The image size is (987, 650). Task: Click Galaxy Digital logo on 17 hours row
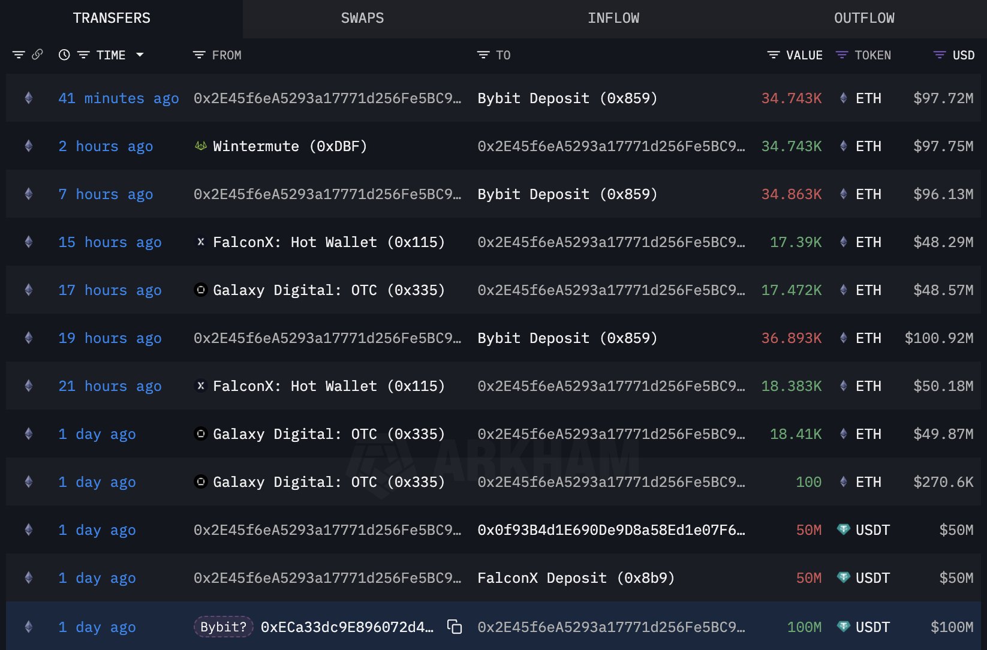point(201,290)
